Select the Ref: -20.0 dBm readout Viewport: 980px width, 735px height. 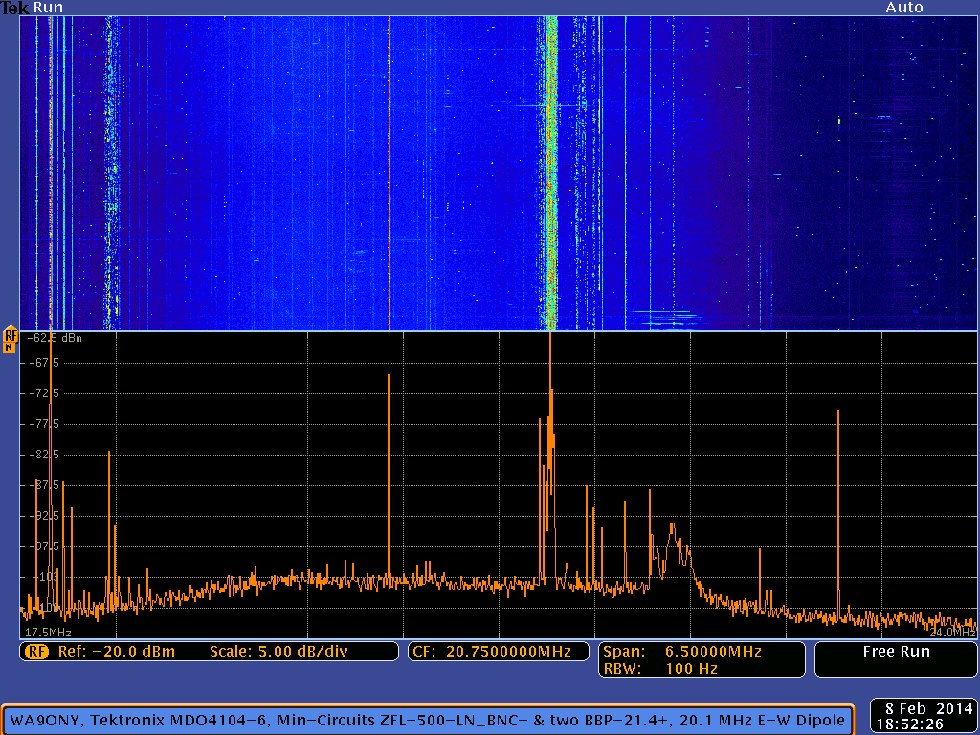click(117, 651)
